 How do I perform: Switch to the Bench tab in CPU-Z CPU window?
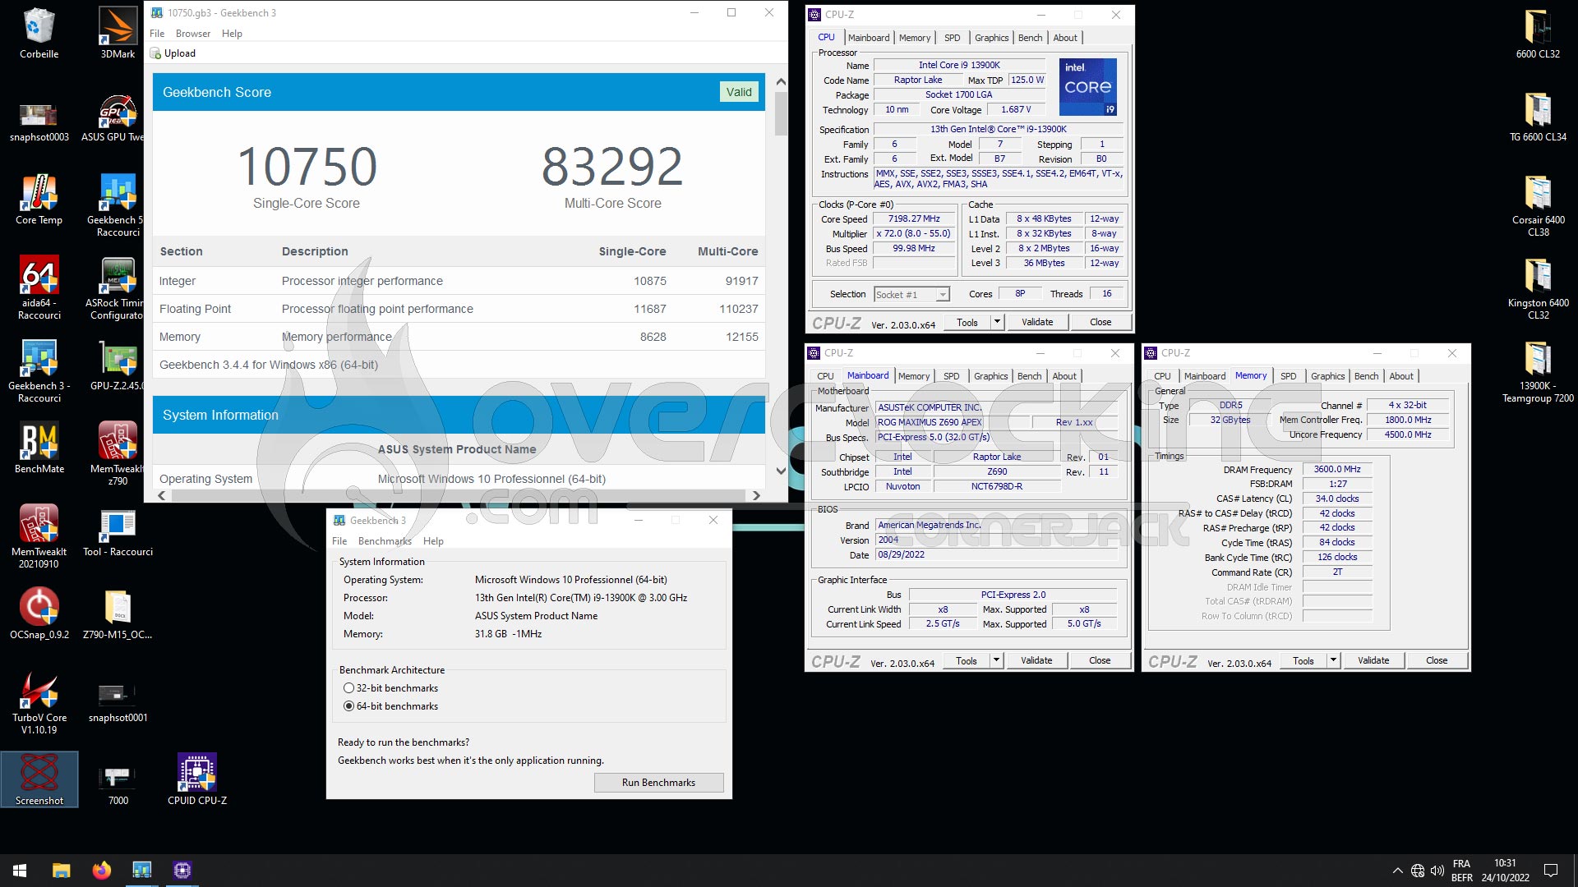pyautogui.click(x=1030, y=38)
